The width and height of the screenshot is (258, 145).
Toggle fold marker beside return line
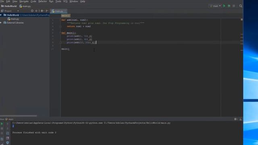(x=60, y=26)
